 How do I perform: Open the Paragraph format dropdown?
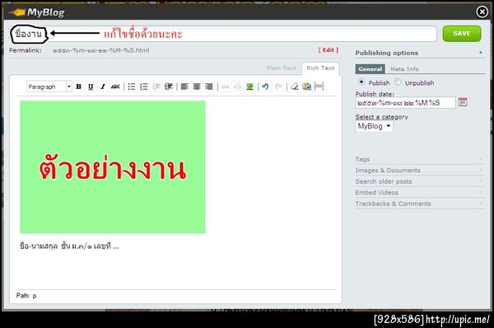[x=49, y=87]
